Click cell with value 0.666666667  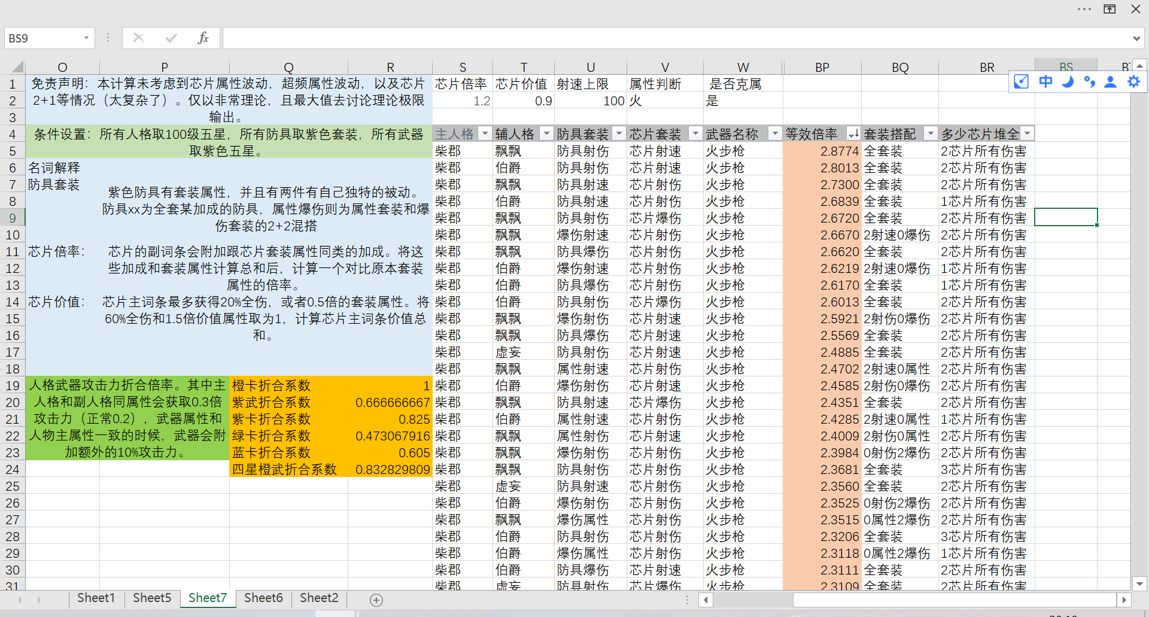point(390,402)
